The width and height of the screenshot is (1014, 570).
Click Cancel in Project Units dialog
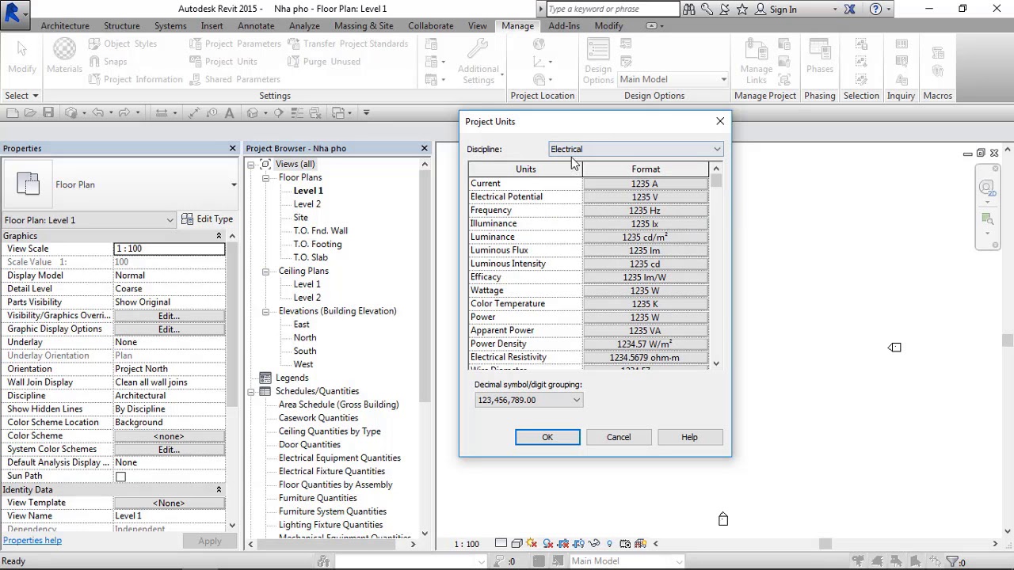point(619,437)
